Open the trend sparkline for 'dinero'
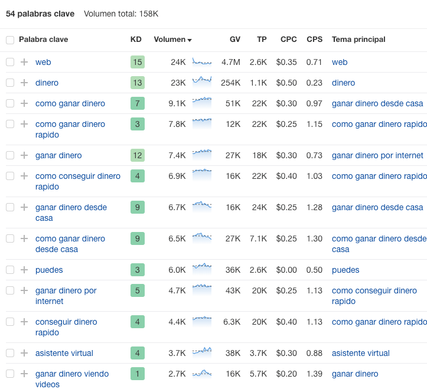Viewport: 427px width, 389px height. click(202, 82)
